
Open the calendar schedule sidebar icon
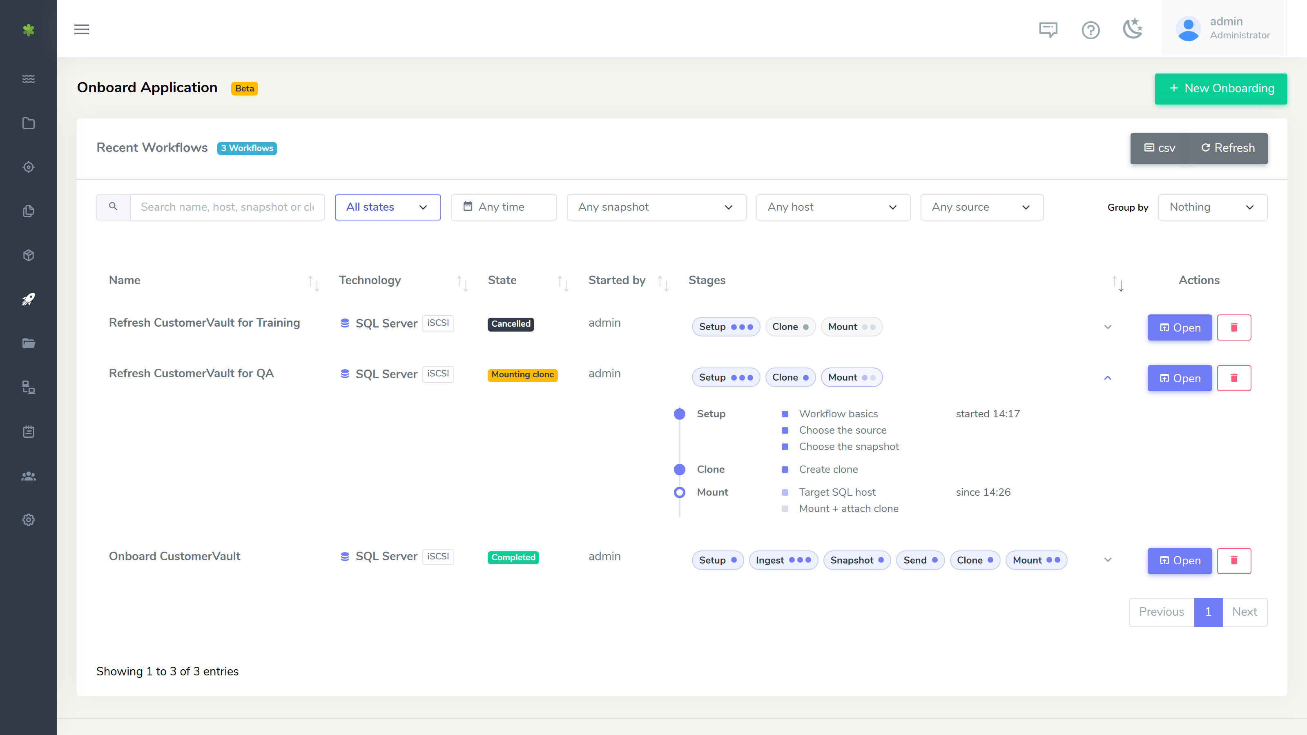click(29, 432)
